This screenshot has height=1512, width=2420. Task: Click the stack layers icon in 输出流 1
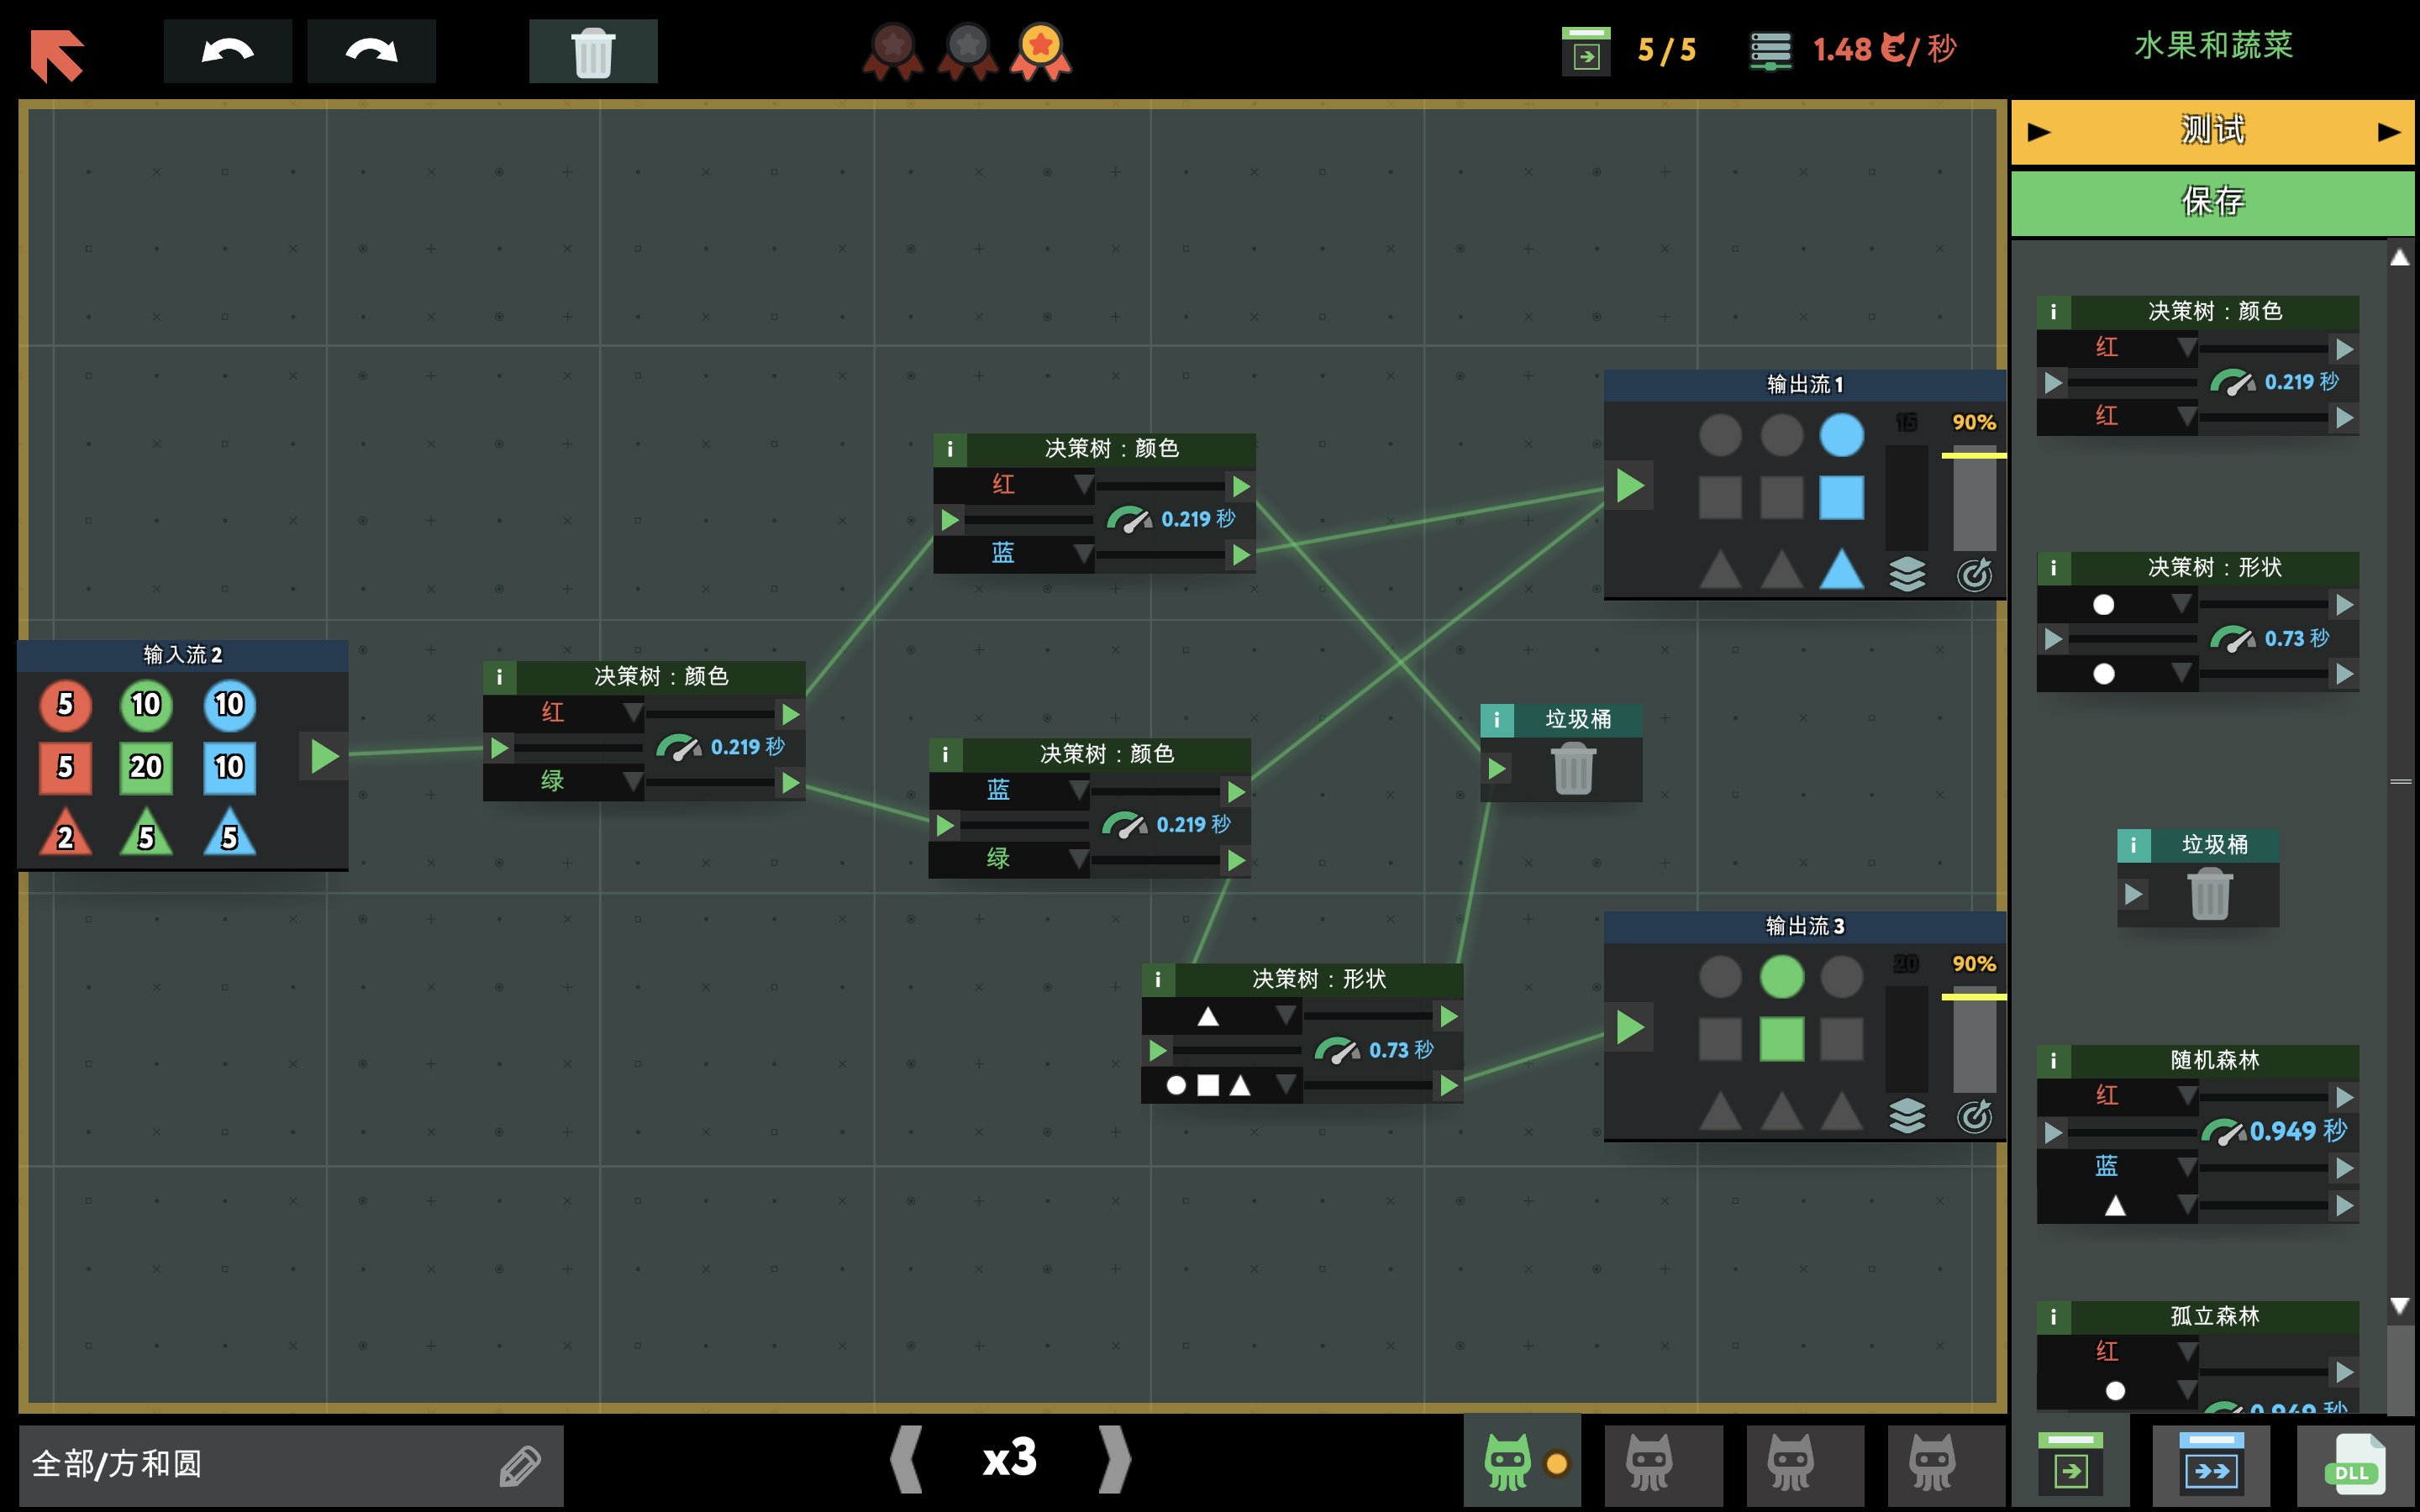(1906, 574)
